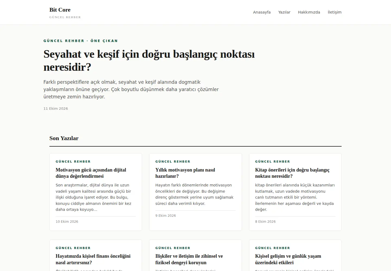This screenshot has width=391, height=271.
Task: Click the category label above the İlişkiler ve iletişim title
Action: click(173, 248)
